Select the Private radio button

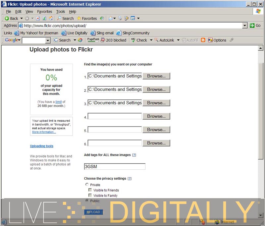(x=87, y=185)
